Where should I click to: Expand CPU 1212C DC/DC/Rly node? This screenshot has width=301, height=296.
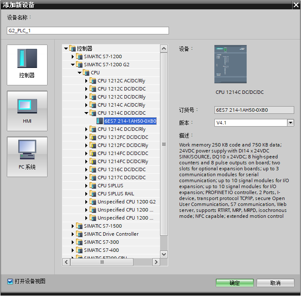pos(86,97)
